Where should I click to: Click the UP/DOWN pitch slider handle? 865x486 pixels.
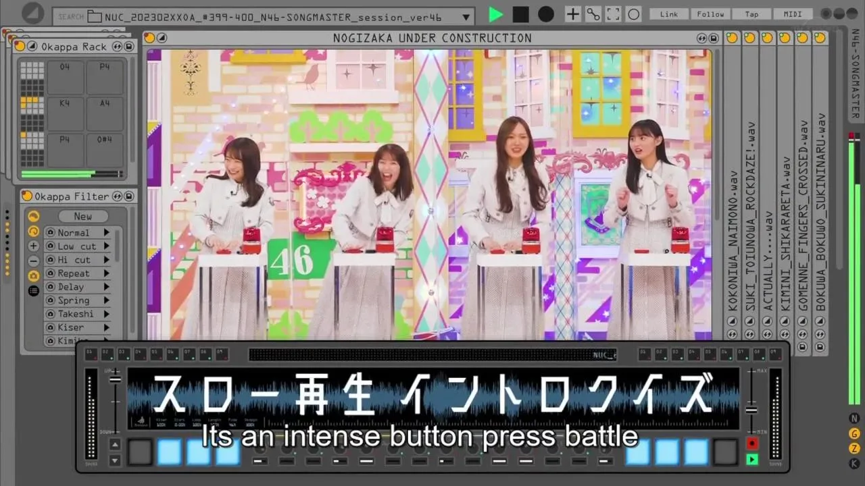click(115, 379)
